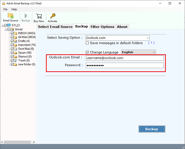This screenshot has width=185, height=149.
Task: Uncheck the INBOX (9483) checkbox
Action: click(12, 33)
